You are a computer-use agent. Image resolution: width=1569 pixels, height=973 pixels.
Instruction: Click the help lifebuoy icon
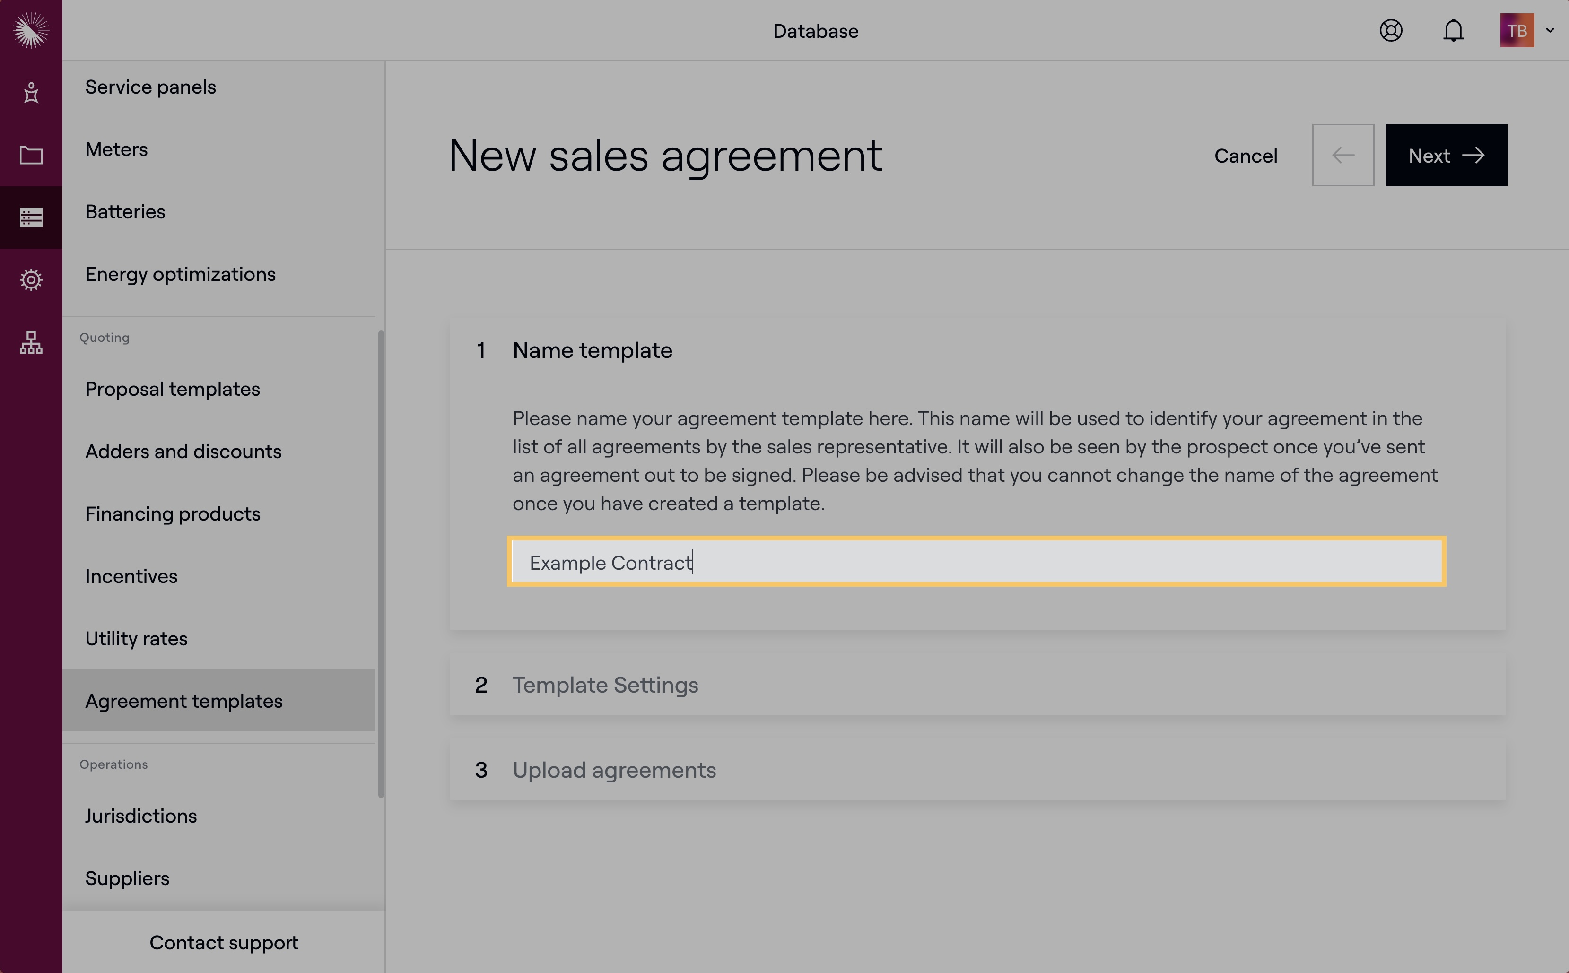coord(1391,30)
